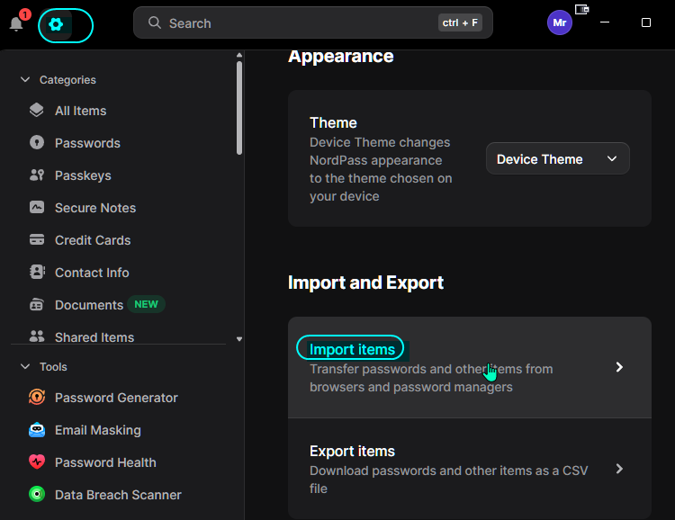This screenshot has width=675, height=520.
Task: Open Email Masking tool
Action: click(x=98, y=430)
